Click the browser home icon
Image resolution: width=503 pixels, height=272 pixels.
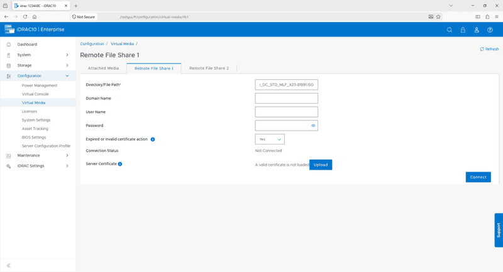(35, 17)
